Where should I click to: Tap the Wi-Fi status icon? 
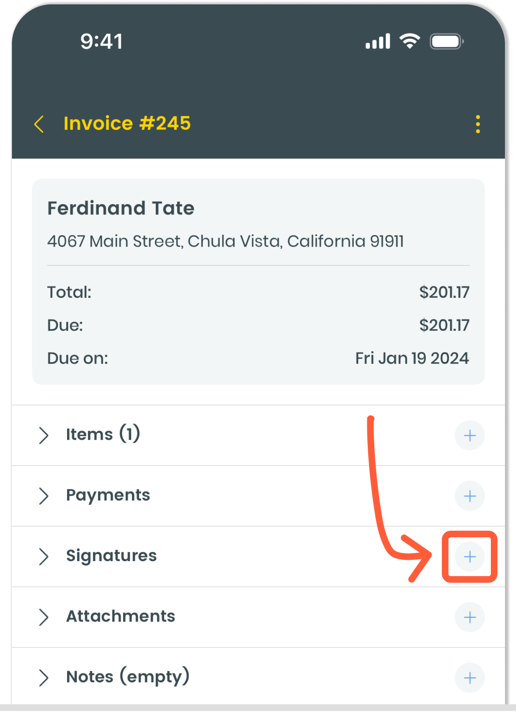(409, 41)
